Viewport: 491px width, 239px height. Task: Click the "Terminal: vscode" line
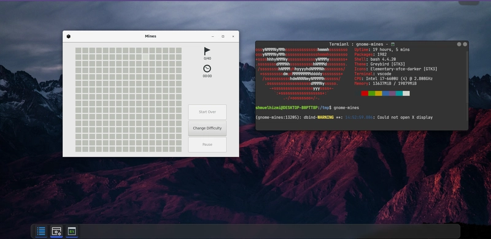373,74
